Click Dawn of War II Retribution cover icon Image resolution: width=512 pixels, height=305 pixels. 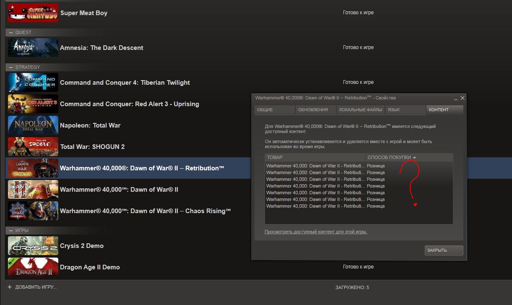33,168
